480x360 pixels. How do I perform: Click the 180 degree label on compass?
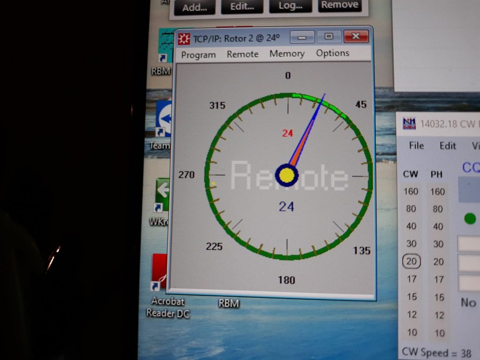click(x=286, y=280)
